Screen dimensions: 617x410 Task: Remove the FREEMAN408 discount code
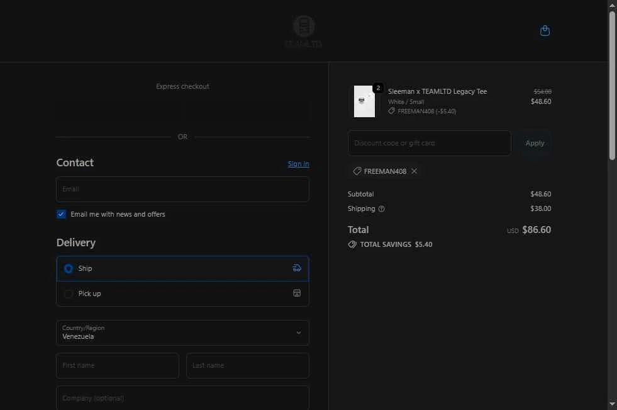coord(414,171)
